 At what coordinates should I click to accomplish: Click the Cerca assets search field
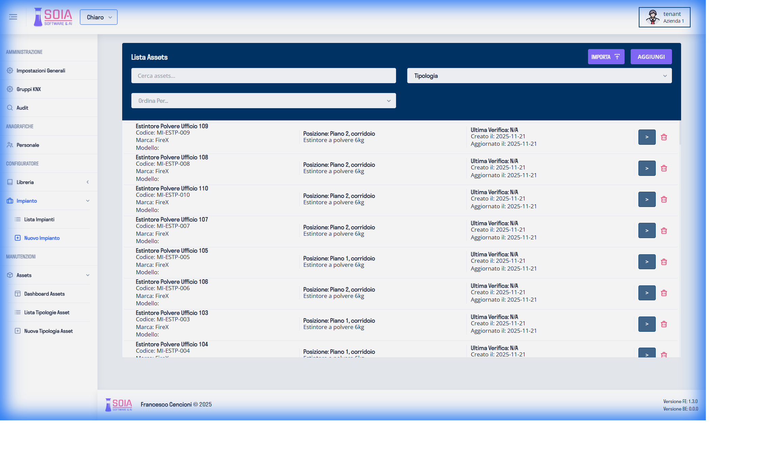tap(263, 75)
